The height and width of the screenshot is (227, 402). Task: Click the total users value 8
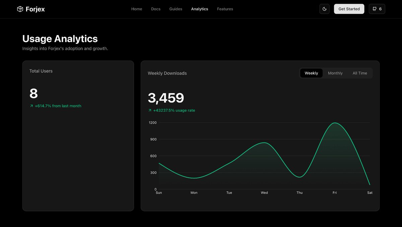coord(33,93)
